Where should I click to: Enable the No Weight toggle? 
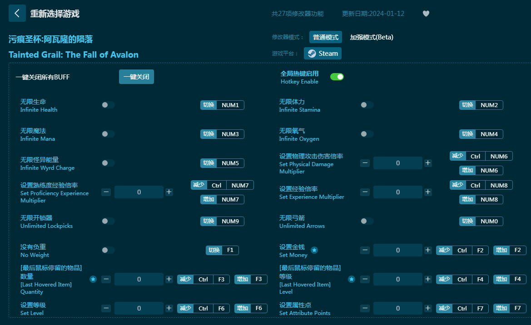108,250
